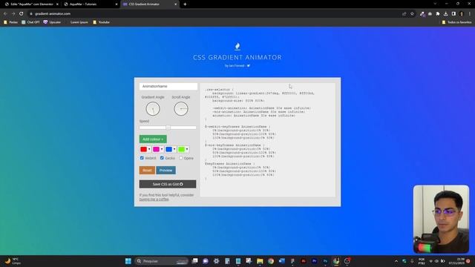
Task: Open the Chrome three-dot menu
Action: coord(470,13)
